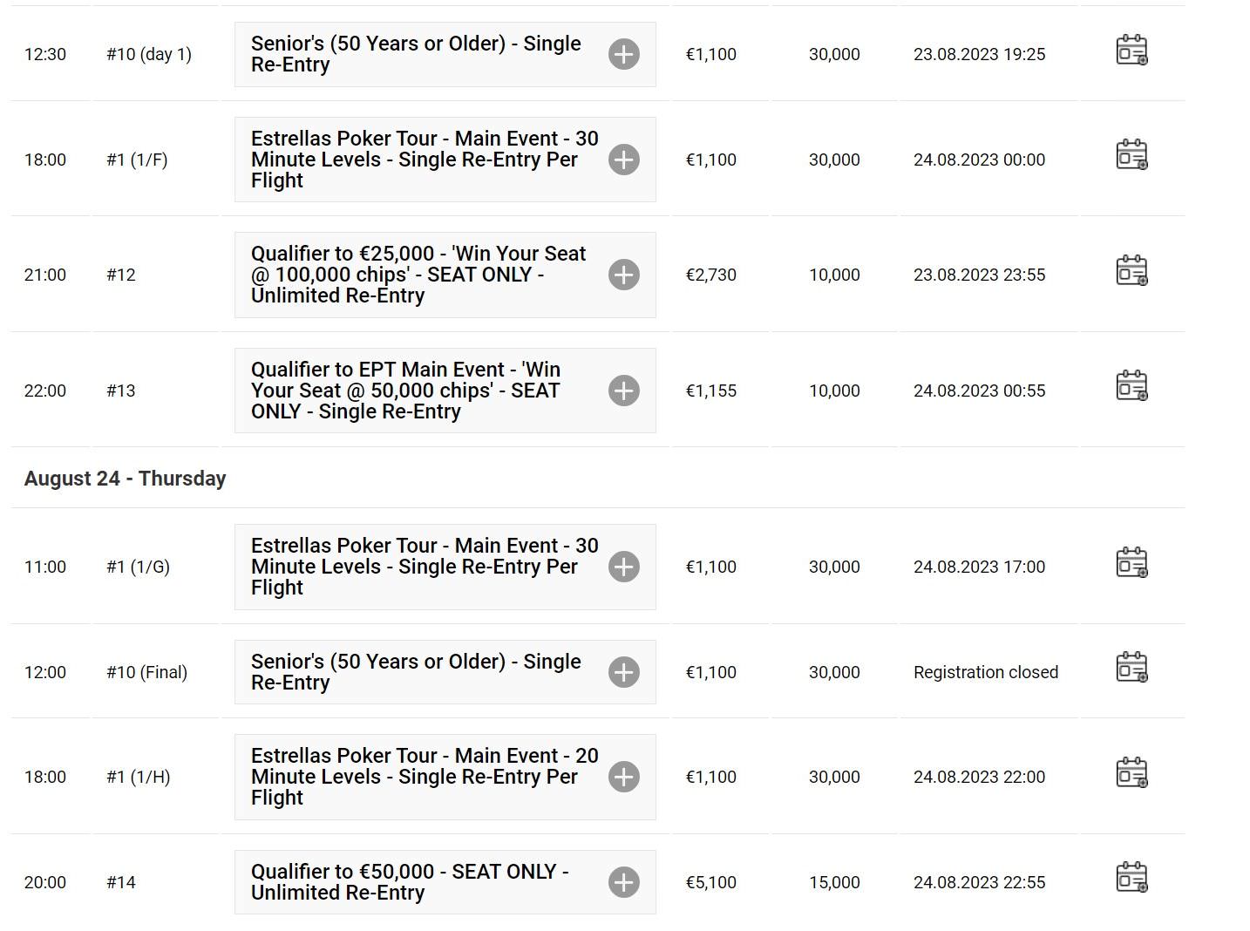Open Estrellas Main Event 20 Minute Levels title
1250x931 pixels.
click(x=425, y=777)
